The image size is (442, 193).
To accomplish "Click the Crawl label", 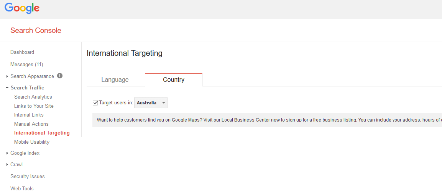I will click(x=16, y=165).
